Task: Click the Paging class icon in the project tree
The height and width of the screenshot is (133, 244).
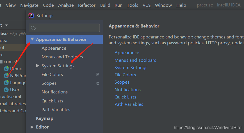Action: coord(6,82)
